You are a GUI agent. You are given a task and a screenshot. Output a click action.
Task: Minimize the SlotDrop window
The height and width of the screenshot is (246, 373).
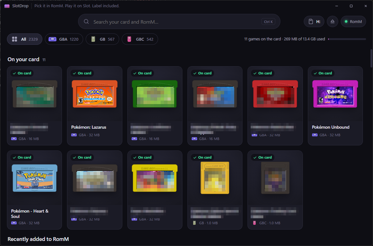337,6
